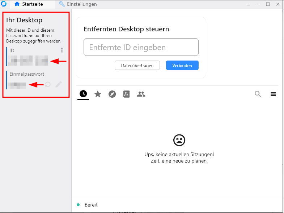The width and height of the screenshot is (284, 213).
Task: Open discovered devices compass icon
Action: pos(112,94)
